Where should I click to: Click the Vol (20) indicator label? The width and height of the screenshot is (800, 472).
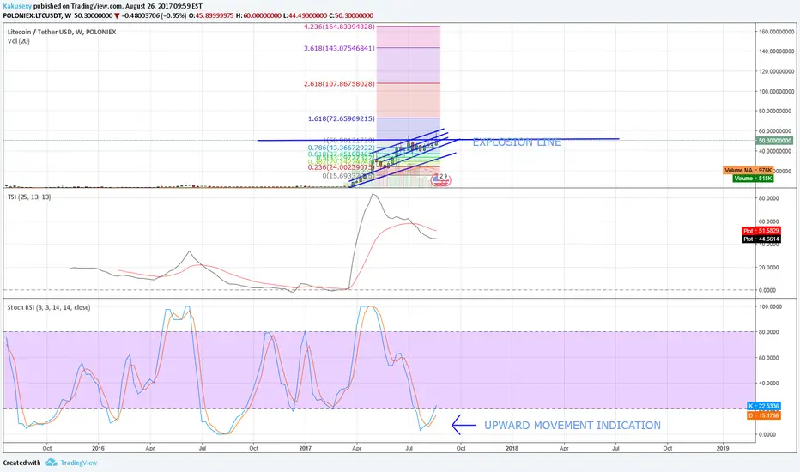(x=18, y=41)
